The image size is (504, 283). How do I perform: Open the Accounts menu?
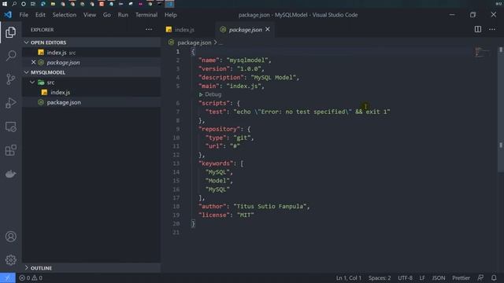coord(10,237)
